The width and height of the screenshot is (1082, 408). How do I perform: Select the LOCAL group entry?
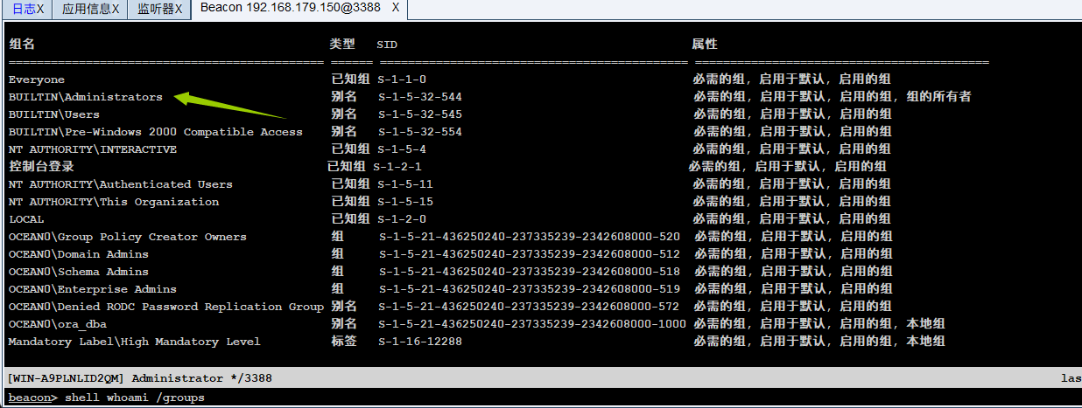pos(26,219)
